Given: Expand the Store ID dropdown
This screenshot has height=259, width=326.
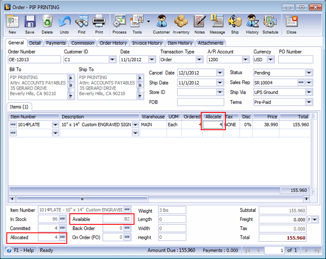Looking at the screenshot, I should tap(220, 92).
